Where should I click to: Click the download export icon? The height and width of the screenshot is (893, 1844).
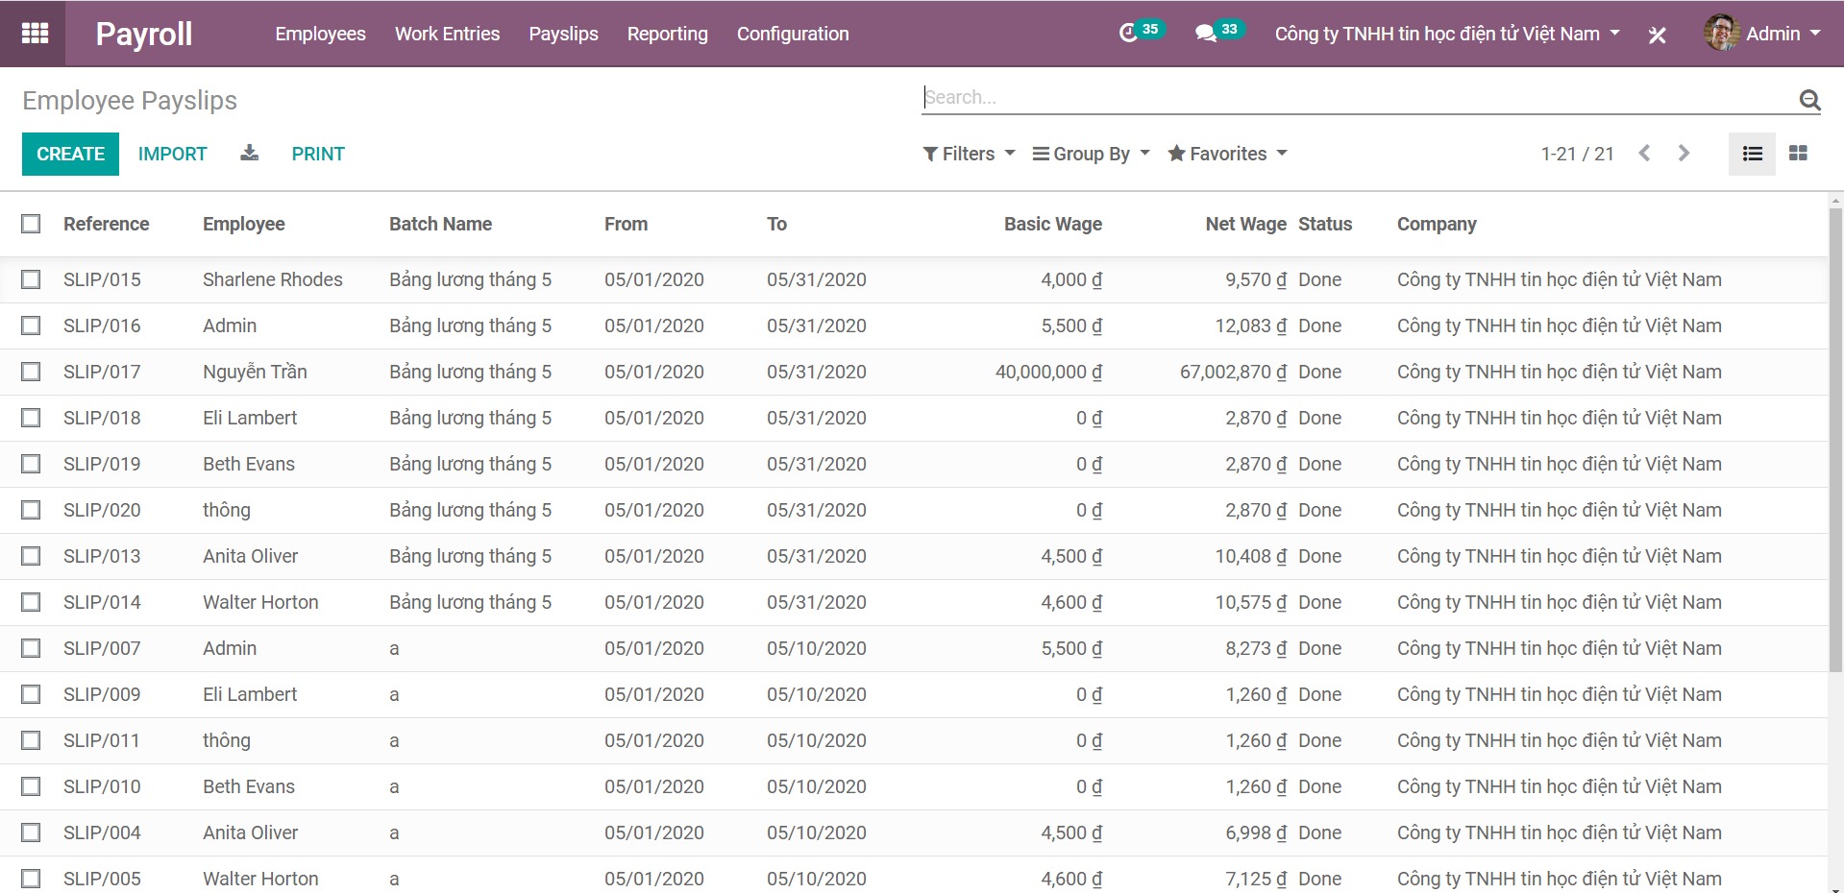coord(249,154)
